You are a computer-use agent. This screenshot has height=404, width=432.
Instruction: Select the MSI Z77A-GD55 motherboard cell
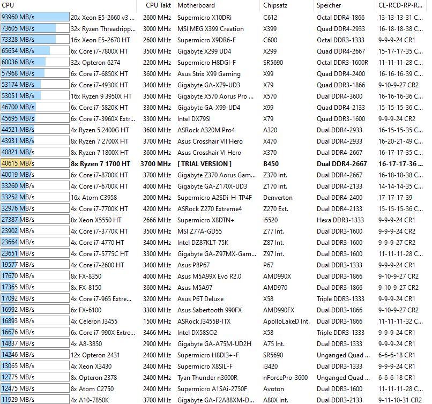pos(199,231)
